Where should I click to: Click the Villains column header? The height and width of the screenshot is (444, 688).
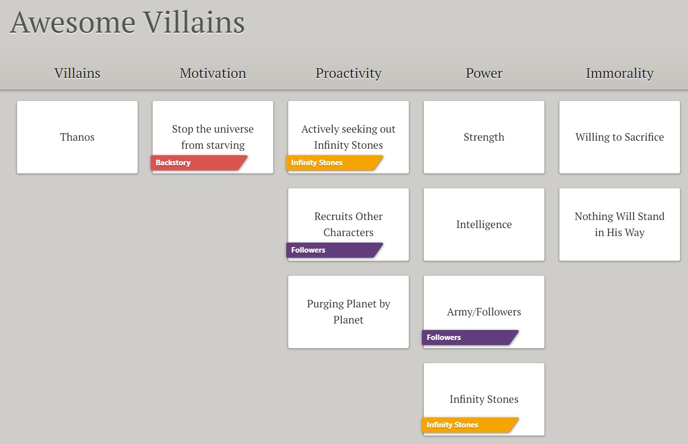click(77, 73)
